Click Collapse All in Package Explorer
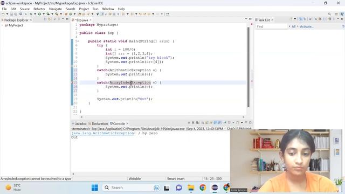This screenshot has width=345, height=194. coord(45,19)
